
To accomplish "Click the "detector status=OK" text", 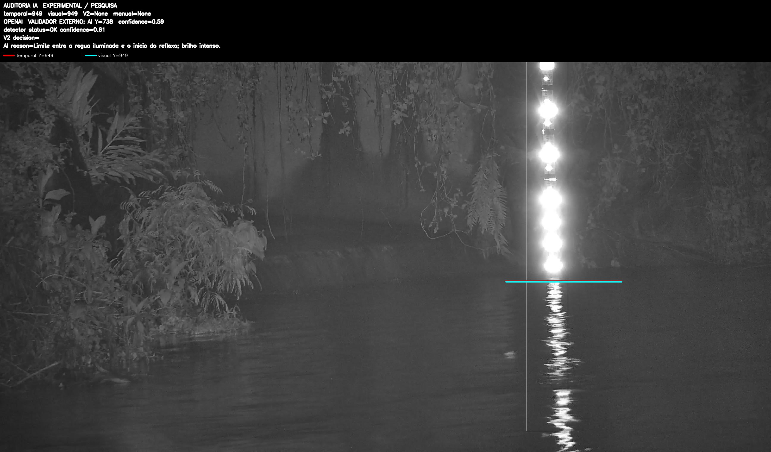I will [30, 30].
